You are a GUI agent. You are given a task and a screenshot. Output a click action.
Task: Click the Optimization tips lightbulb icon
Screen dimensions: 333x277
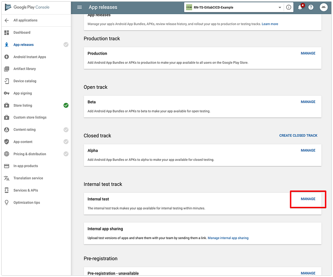point(7,202)
